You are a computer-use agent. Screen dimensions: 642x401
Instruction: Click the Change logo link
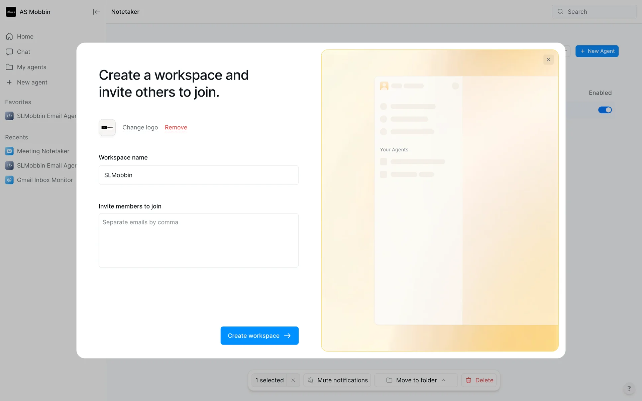tap(140, 127)
